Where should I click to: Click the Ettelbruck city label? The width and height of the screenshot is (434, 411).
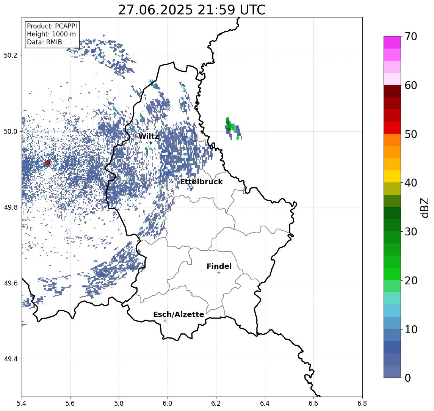coord(201,182)
